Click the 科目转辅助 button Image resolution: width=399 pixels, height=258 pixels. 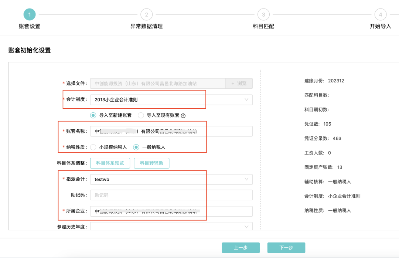pyautogui.click(x=151, y=163)
